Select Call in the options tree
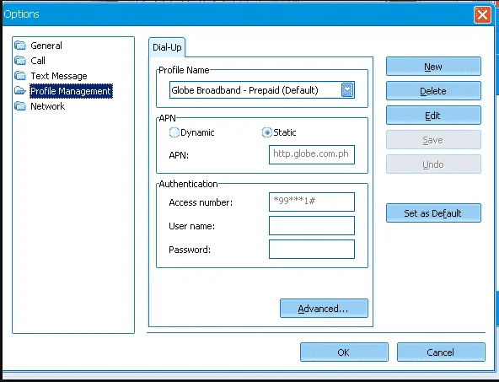This screenshot has width=499, height=382. point(38,61)
